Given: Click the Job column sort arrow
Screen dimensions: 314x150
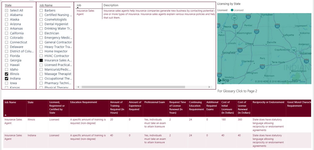Looking at the screenshot, I should point(78,8).
